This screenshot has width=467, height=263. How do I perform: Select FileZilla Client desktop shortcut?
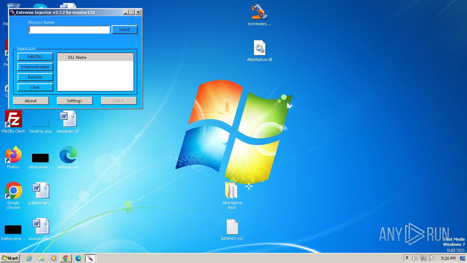point(13,122)
